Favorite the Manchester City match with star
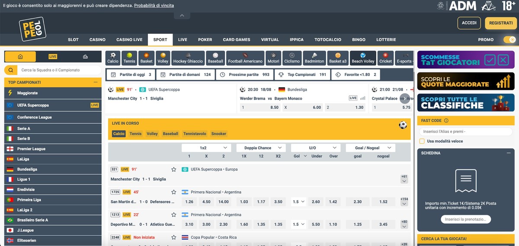 174,170
